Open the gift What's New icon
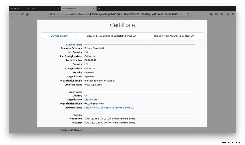The width and height of the screenshot is (245, 145). [x=228, y=14]
